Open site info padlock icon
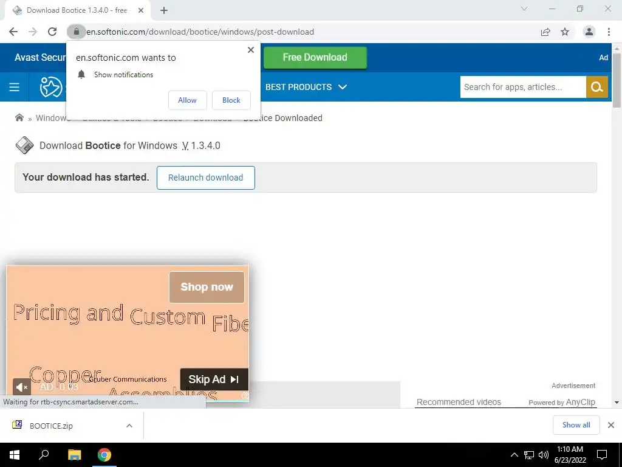 [x=76, y=32]
